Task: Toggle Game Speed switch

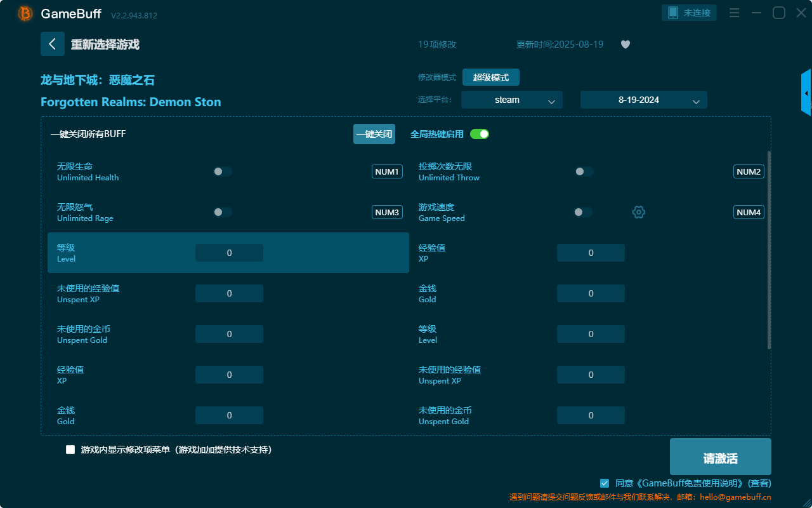Action: (583, 212)
